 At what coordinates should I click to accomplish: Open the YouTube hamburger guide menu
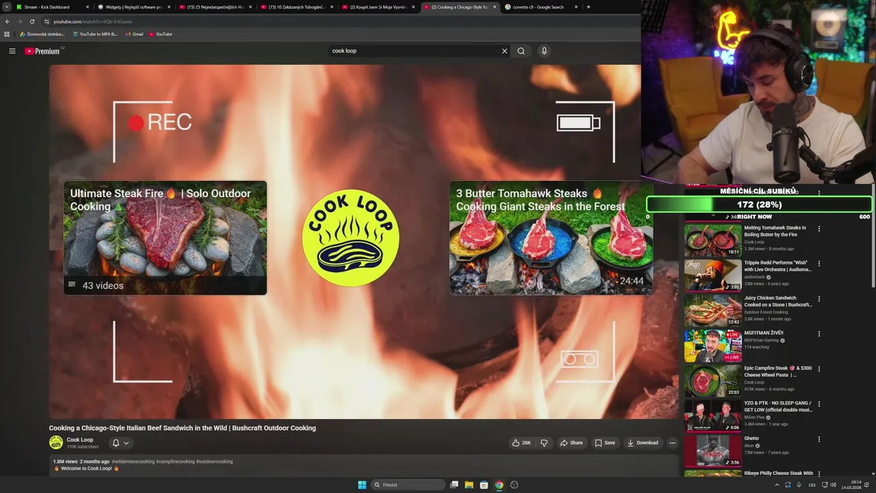12,51
